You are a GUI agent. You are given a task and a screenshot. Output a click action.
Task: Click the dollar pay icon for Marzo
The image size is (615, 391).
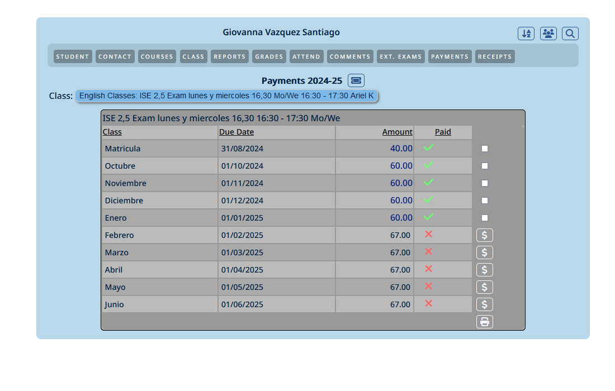485,252
